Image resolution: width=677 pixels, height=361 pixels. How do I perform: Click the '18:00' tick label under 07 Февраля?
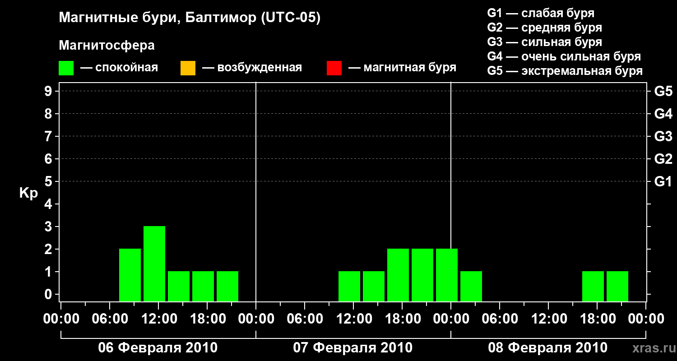click(402, 319)
